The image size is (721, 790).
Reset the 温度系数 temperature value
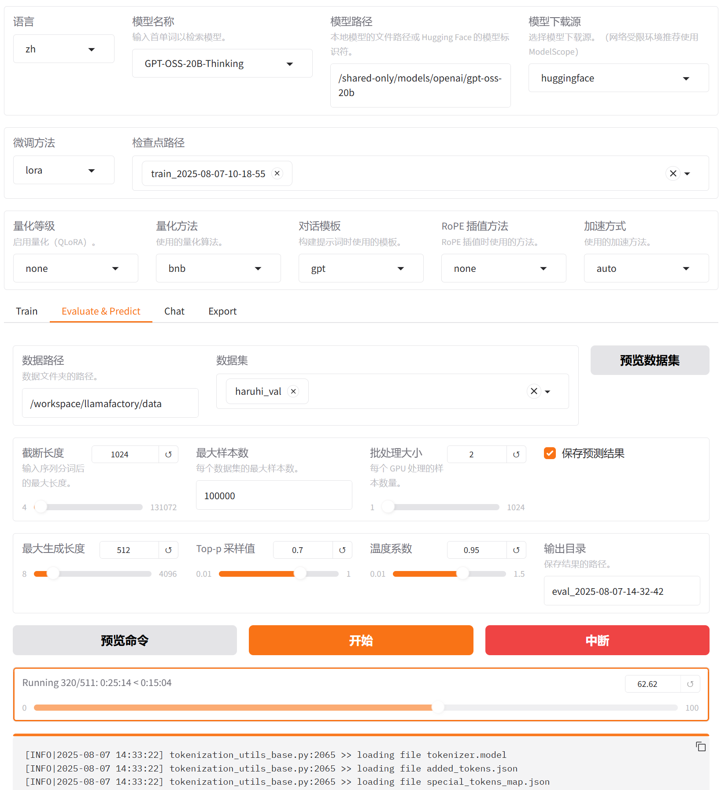point(516,550)
